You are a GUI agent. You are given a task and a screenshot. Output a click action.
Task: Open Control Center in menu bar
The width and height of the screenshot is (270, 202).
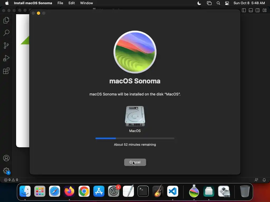[227, 3]
